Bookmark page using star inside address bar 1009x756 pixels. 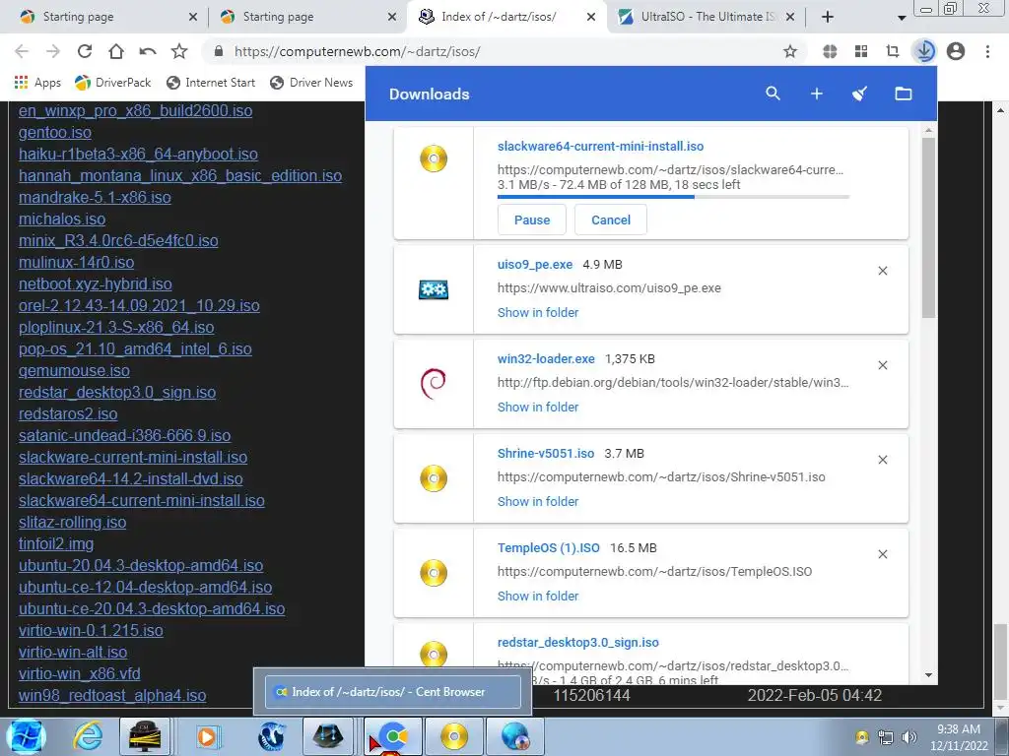(790, 51)
